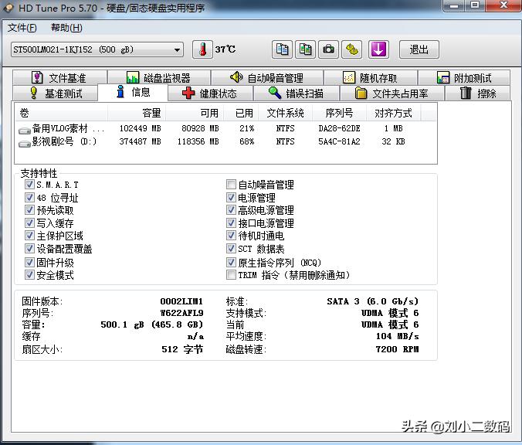
Task: Toggle the 高级电源管理 checkbox
Action: coord(231,210)
